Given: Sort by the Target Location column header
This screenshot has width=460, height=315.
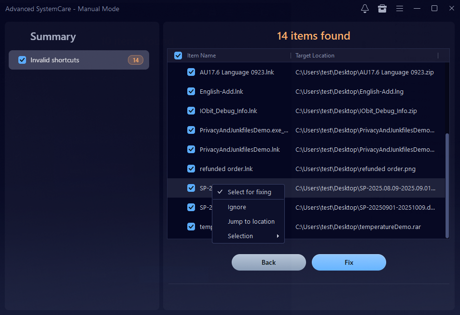Looking at the screenshot, I should 315,56.
